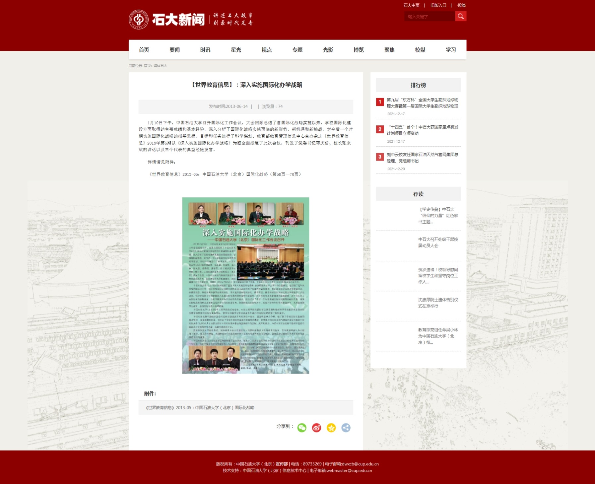
Task: Open the 学习 navigation tab
Action: (450, 50)
